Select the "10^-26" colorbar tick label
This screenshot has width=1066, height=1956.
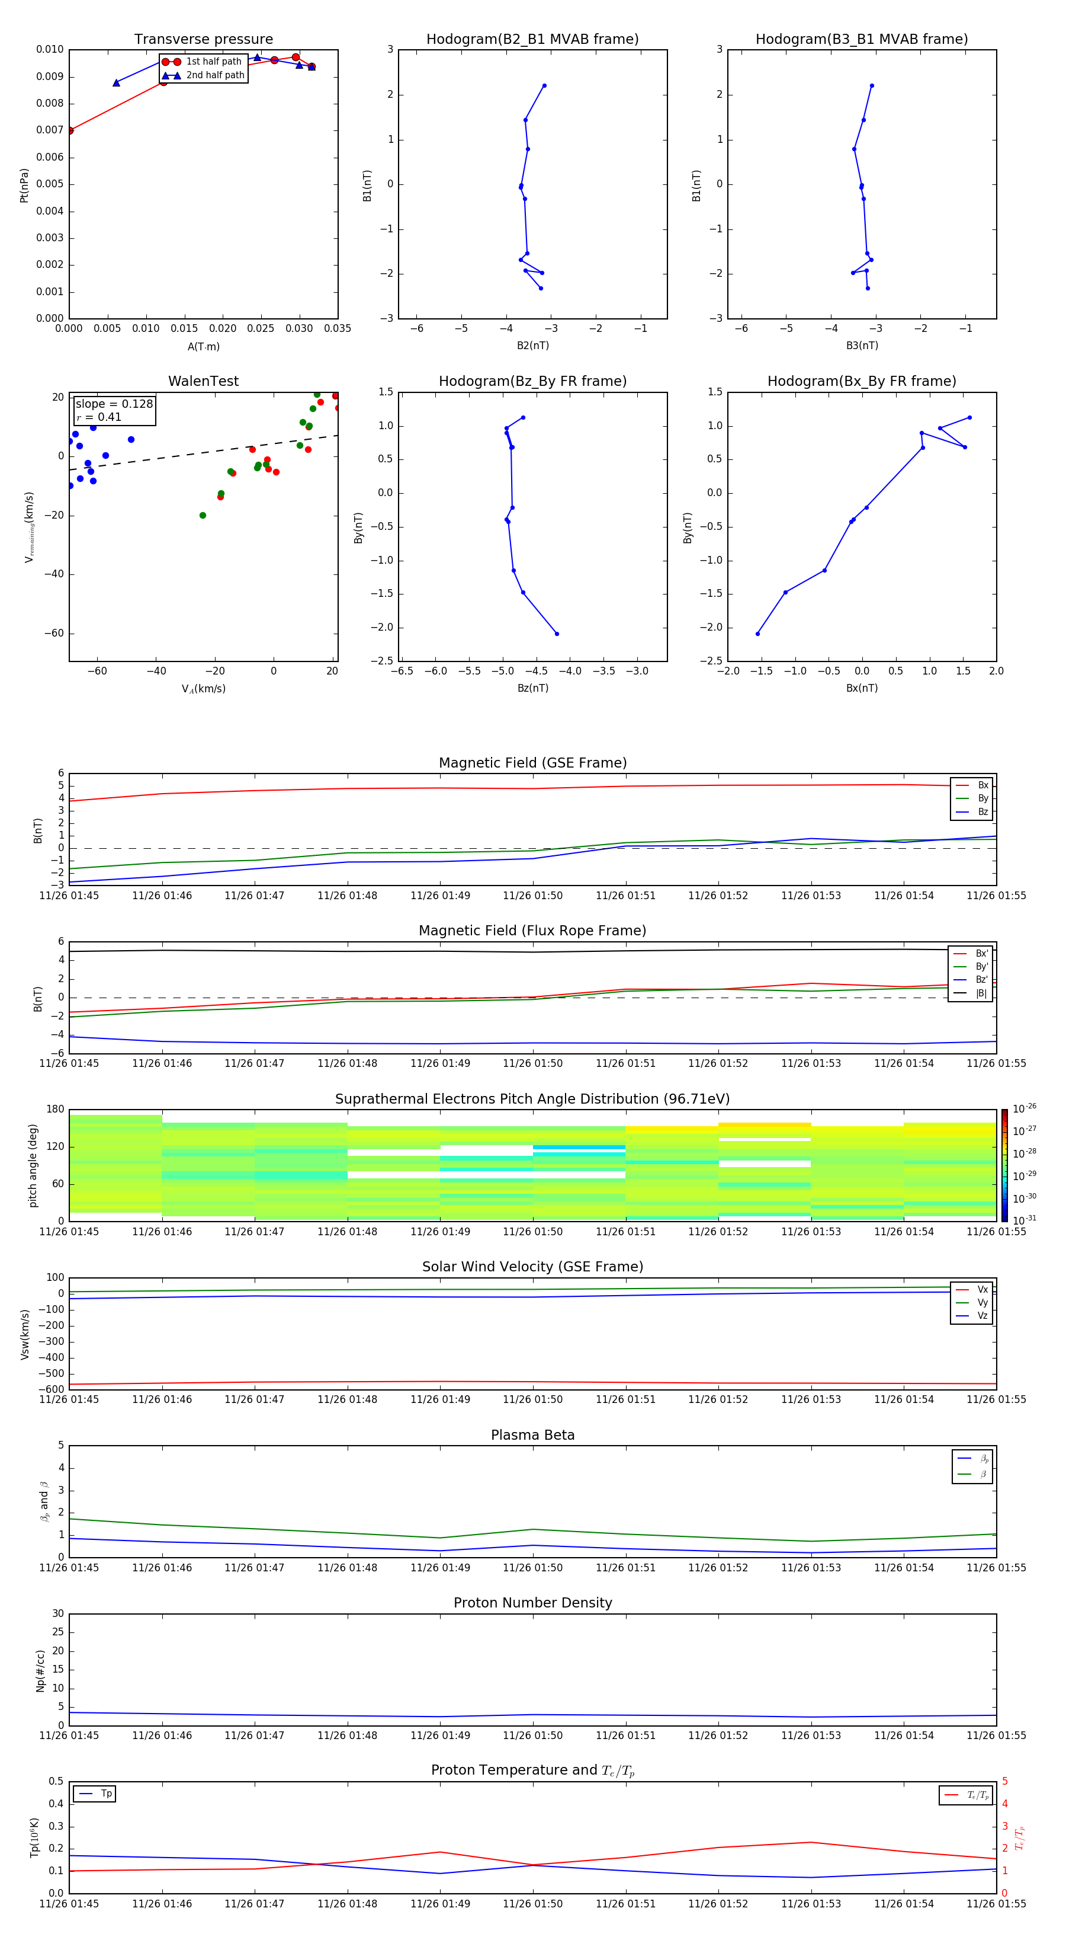click(x=1023, y=1108)
